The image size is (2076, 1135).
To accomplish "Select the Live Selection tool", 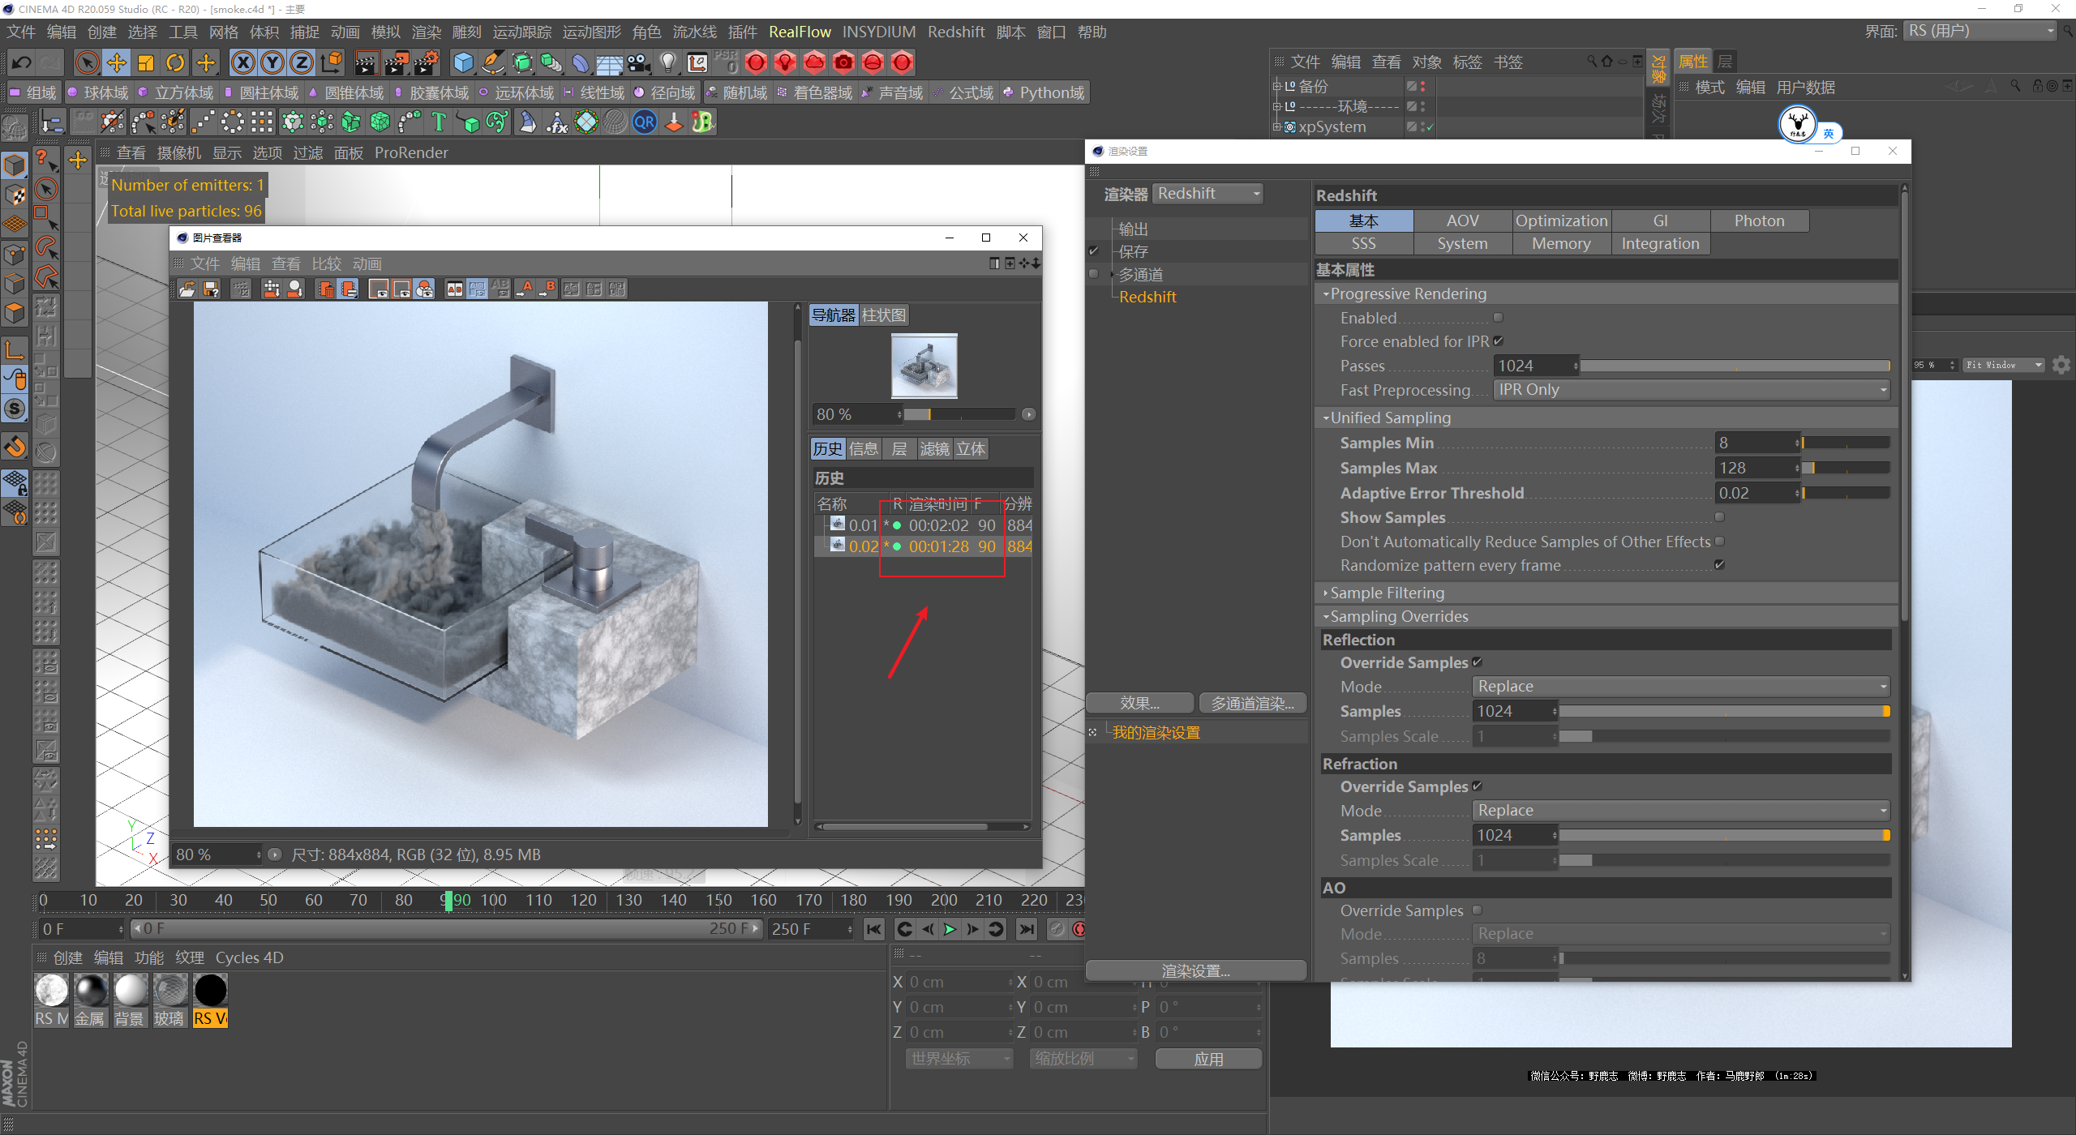I will (x=87, y=62).
